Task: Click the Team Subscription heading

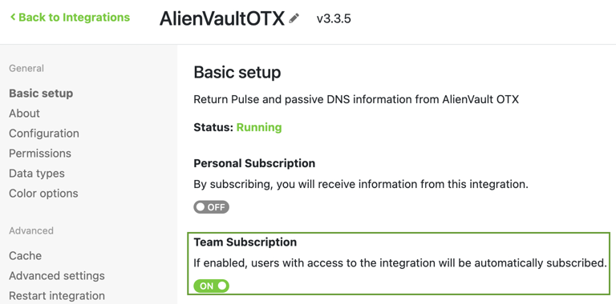Action: click(x=245, y=242)
